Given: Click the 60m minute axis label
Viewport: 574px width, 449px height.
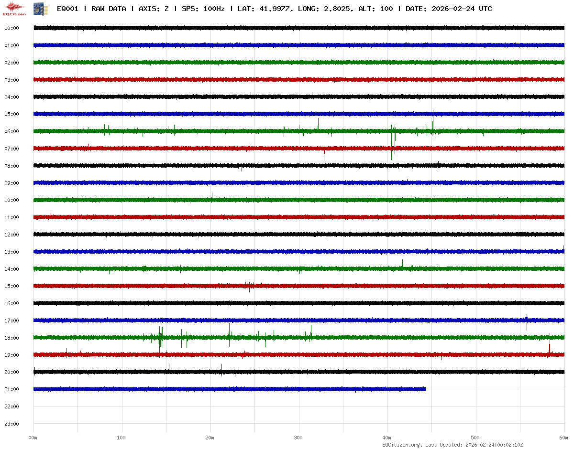Looking at the screenshot, I should (x=563, y=438).
